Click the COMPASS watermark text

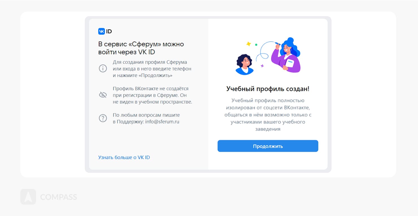coord(58,197)
